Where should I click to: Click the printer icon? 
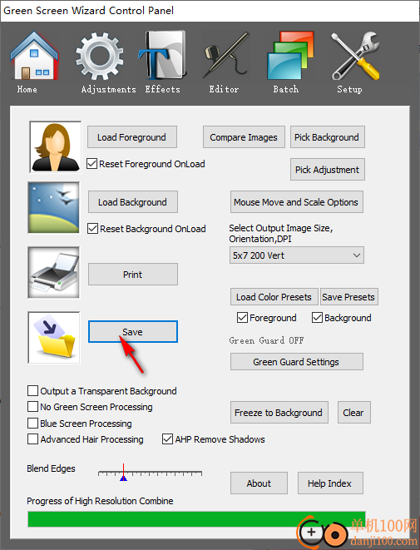coord(53,273)
